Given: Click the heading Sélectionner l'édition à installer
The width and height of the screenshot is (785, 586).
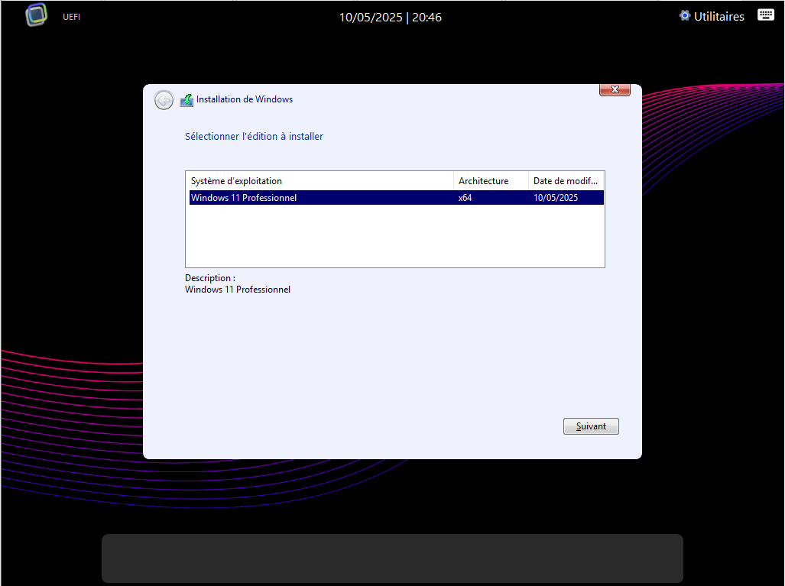Looking at the screenshot, I should [254, 137].
